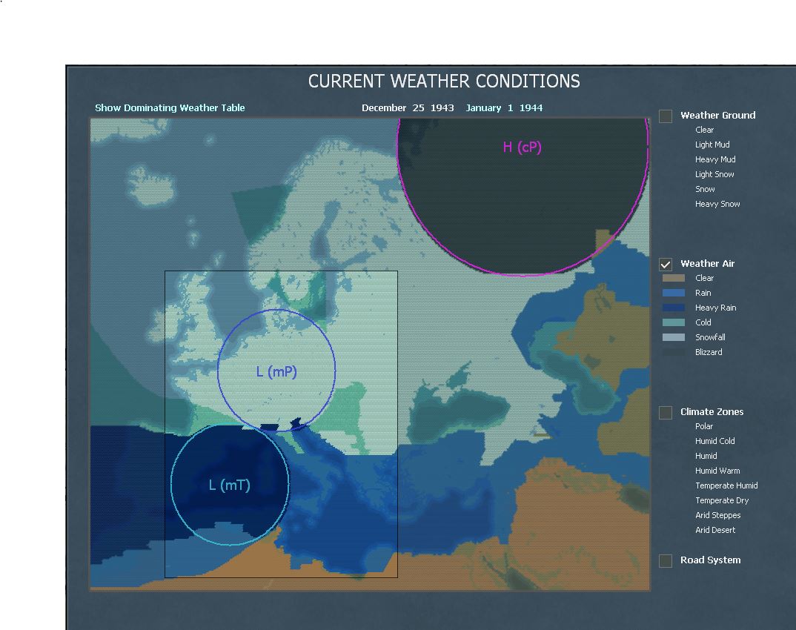Click the Polar climate zone entry
Screen dimensions: 796x630
click(x=703, y=426)
